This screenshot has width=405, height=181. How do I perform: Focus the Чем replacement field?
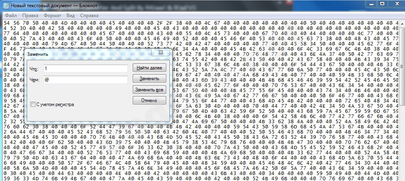pyautogui.click(x=85, y=80)
